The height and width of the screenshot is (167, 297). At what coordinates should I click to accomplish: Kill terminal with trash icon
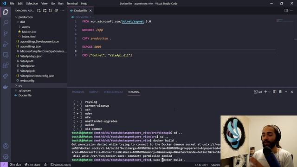[x=280, y=92]
